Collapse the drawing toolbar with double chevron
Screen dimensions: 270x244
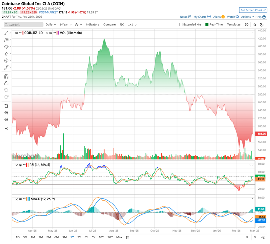point(6,128)
